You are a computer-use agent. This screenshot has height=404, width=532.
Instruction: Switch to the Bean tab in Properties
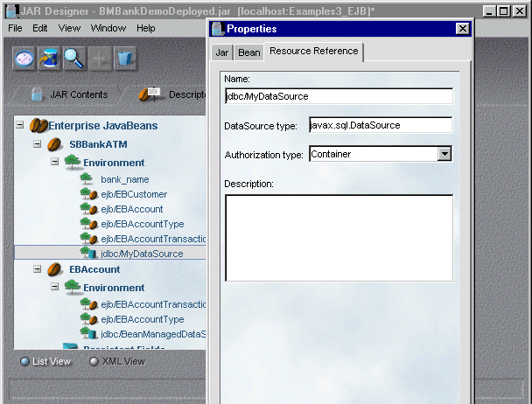click(249, 53)
